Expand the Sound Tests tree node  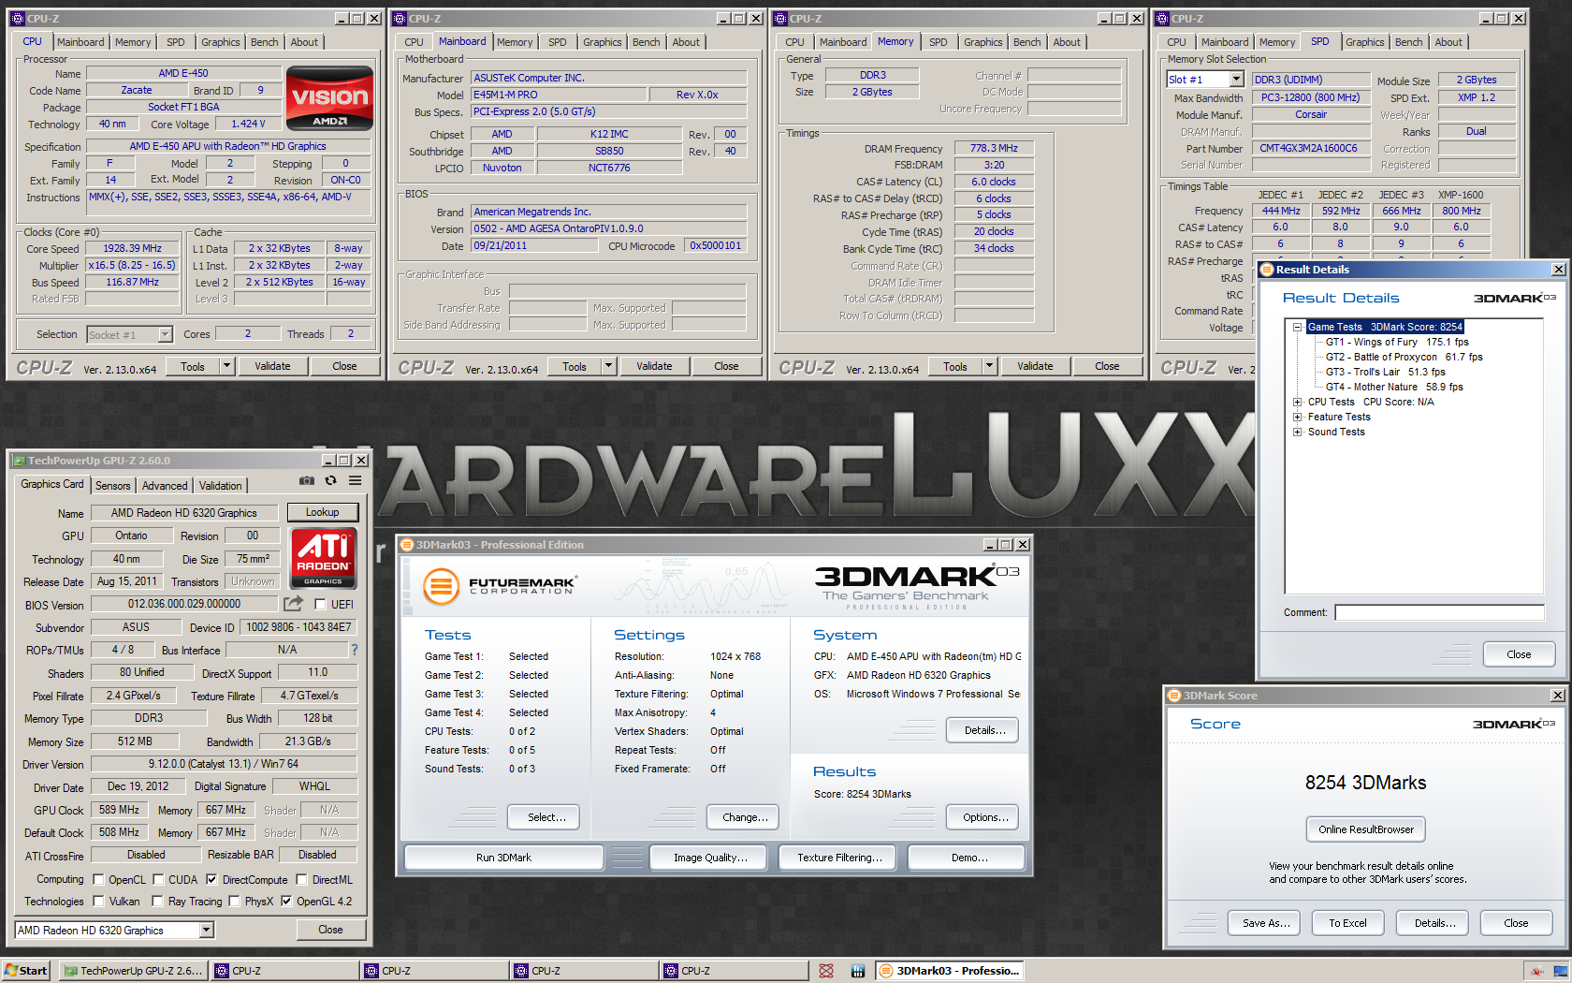point(1298,432)
